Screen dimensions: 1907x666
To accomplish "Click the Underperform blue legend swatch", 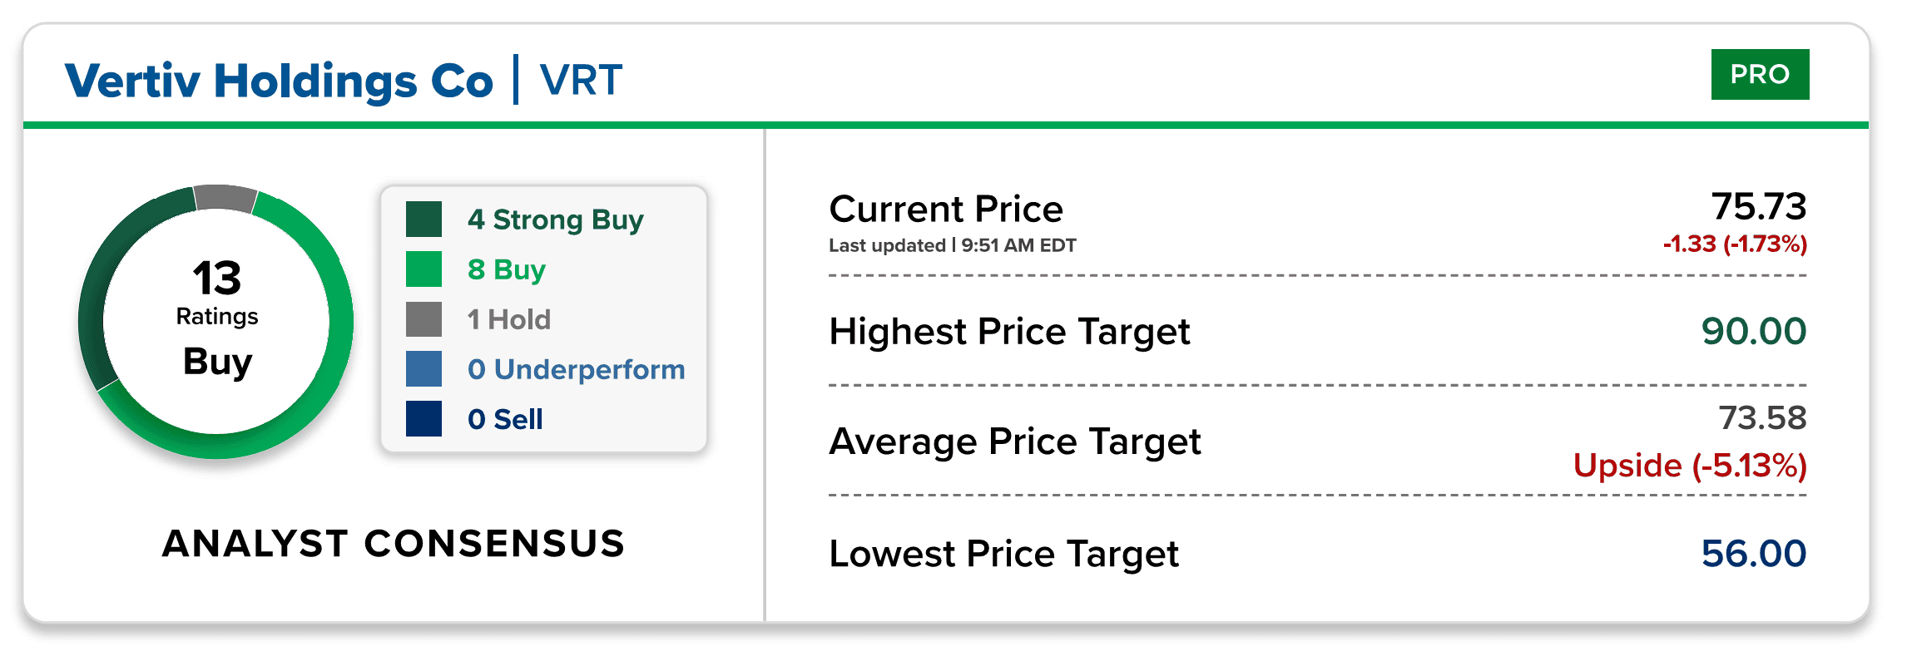I will click(424, 369).
